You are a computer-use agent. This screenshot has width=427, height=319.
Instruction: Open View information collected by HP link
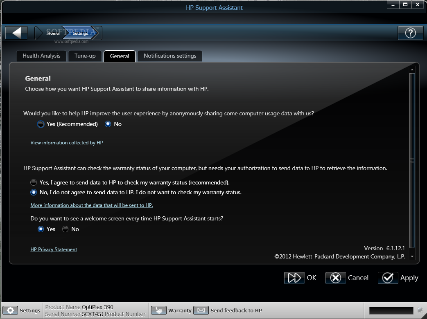pos(67,142)
